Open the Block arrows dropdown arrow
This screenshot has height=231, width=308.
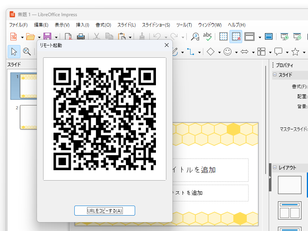click(x=253, y=52)
